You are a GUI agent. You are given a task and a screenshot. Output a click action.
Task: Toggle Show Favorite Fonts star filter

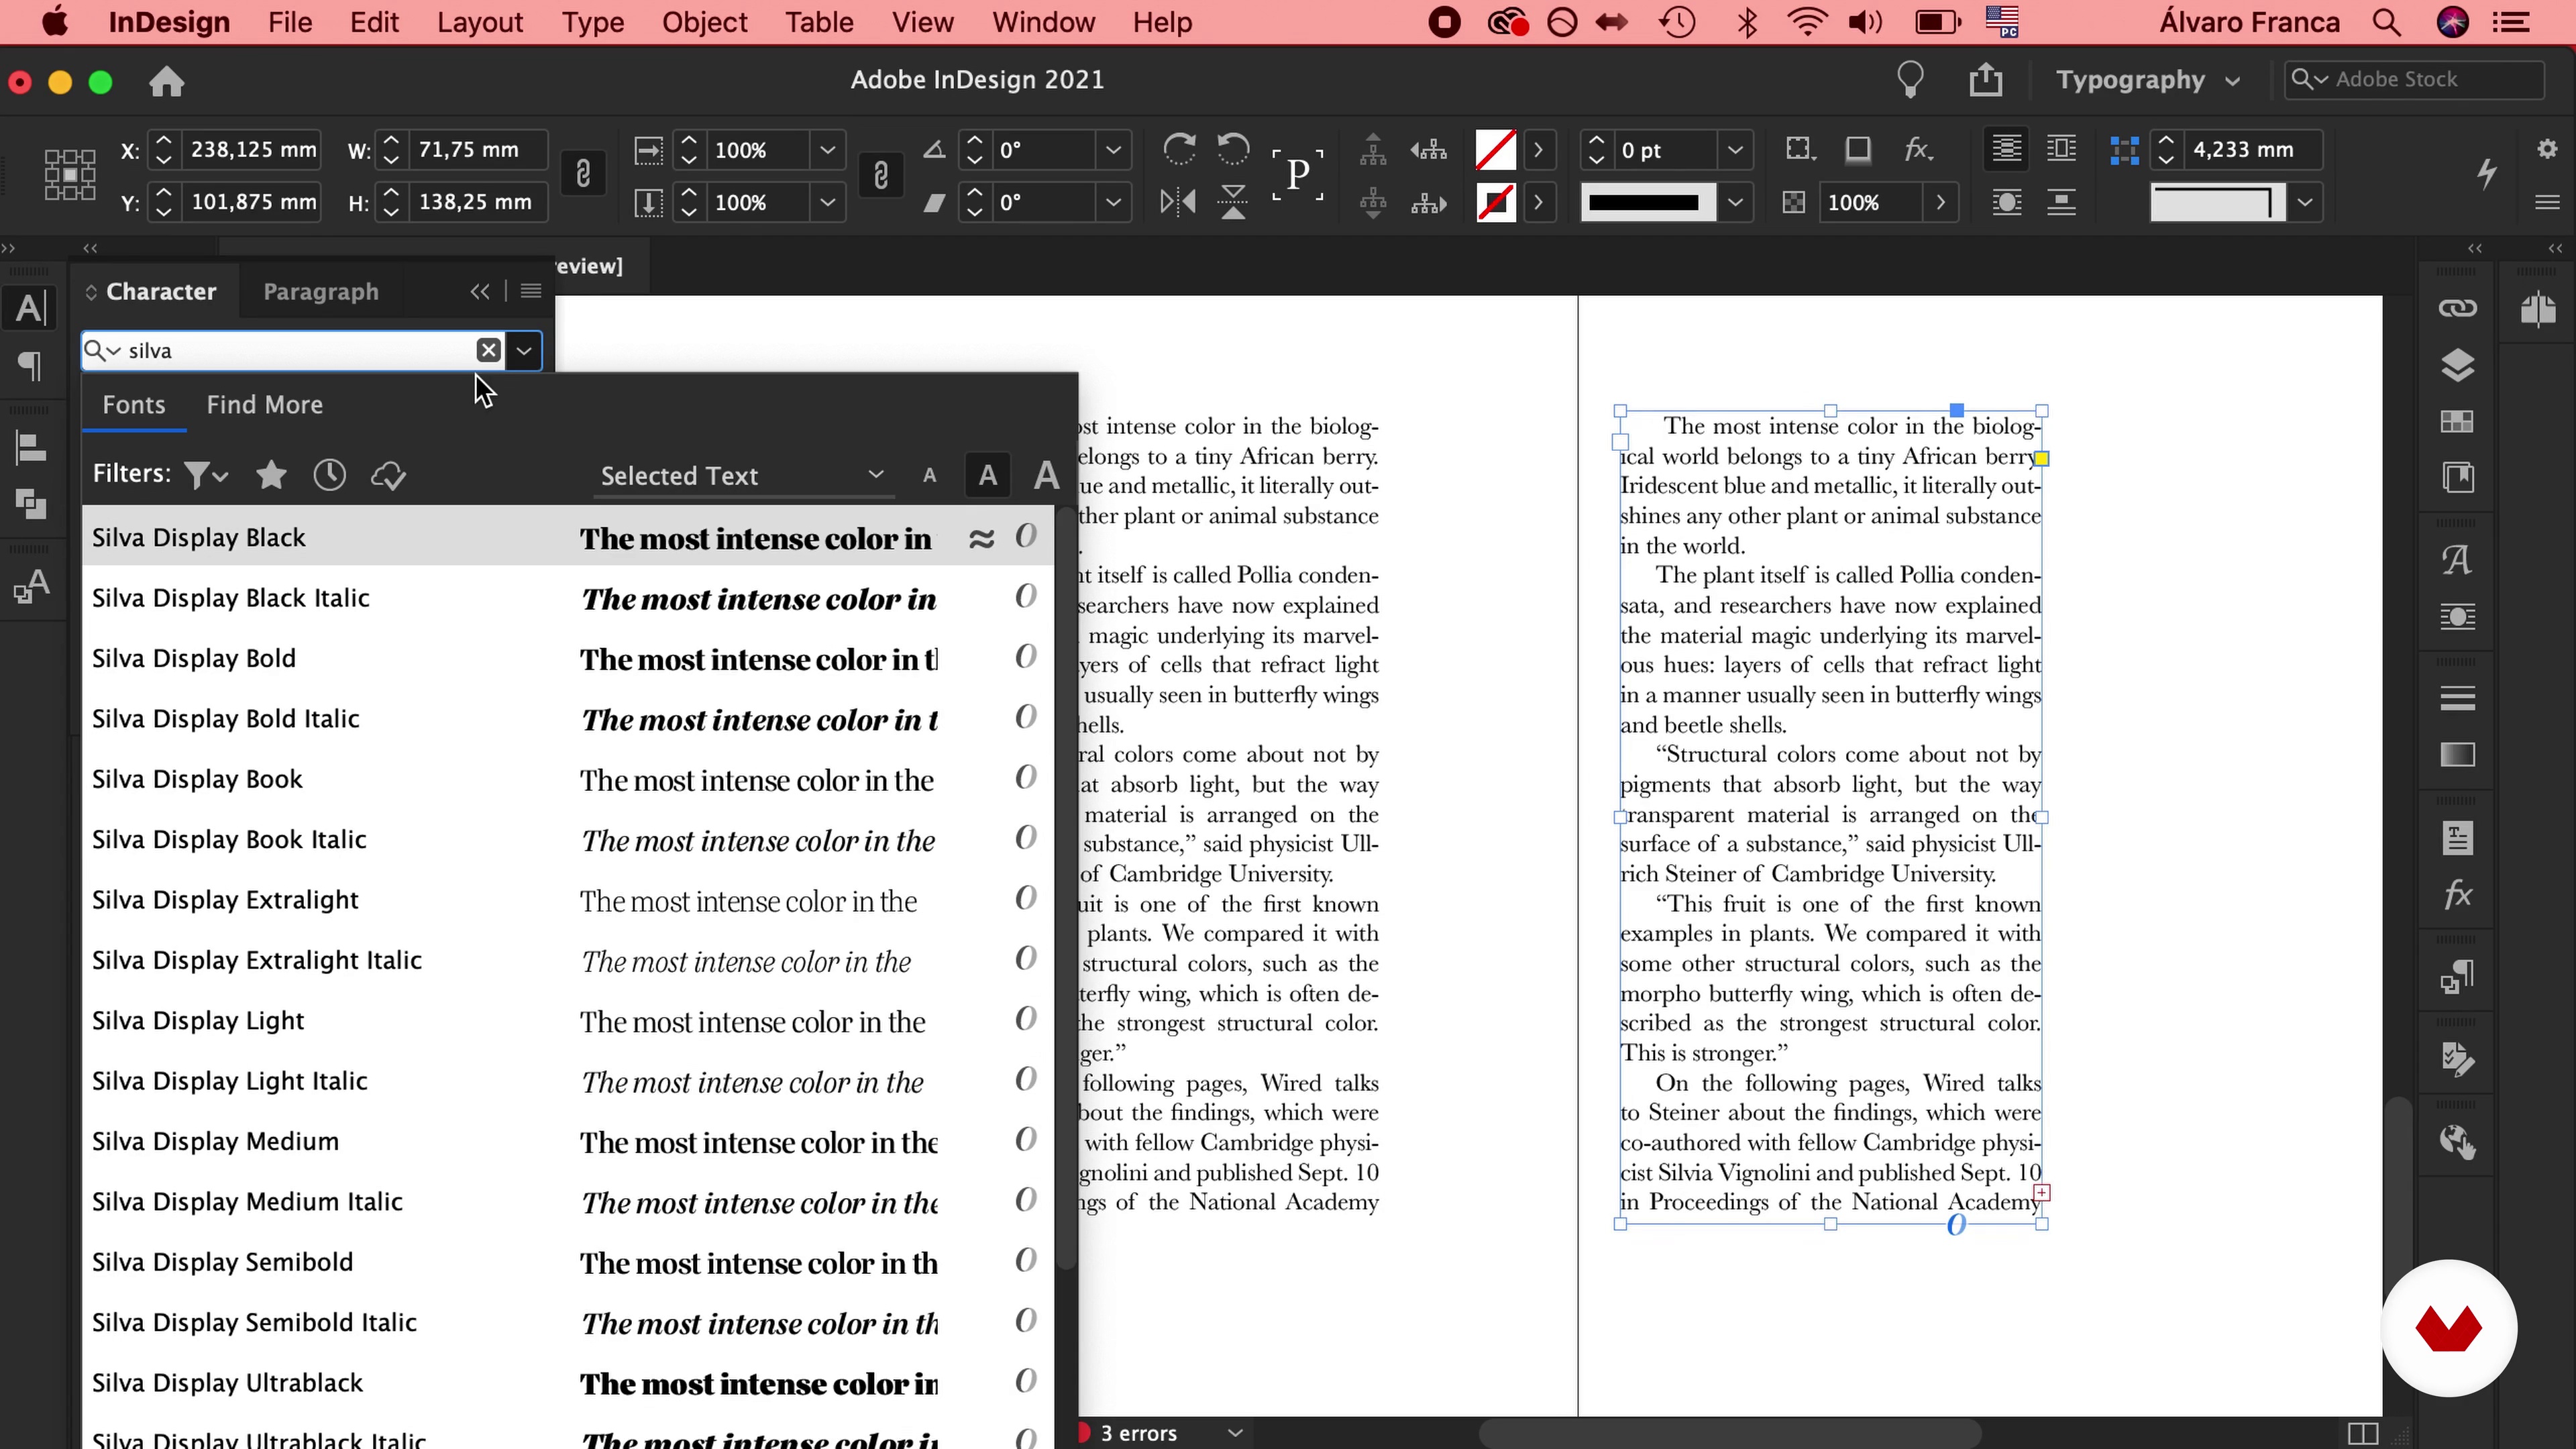coord(271,475)
